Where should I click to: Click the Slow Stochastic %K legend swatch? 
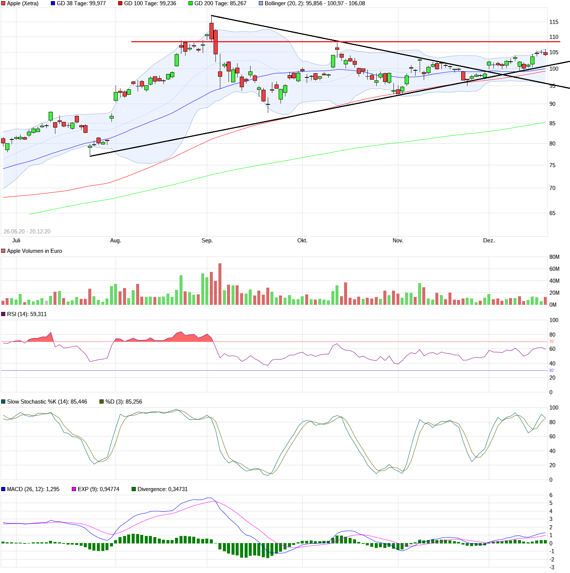(3, 402)
